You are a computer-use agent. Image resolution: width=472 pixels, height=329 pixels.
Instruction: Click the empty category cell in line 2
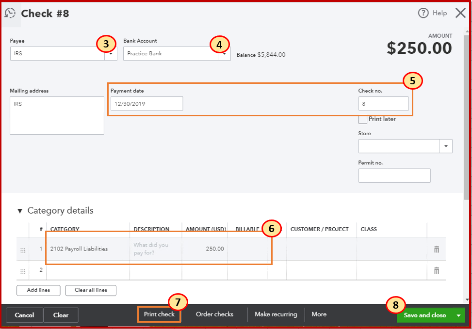click(x=88, y=270)
